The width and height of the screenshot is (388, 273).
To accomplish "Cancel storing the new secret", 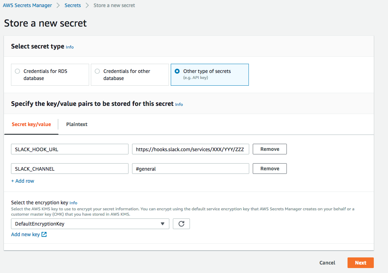I will [327, 262].
